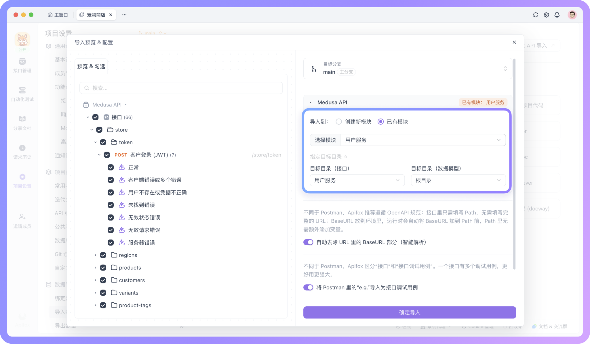Click the refresh icon in the title bar
The image size is (590, 344).
536,15
